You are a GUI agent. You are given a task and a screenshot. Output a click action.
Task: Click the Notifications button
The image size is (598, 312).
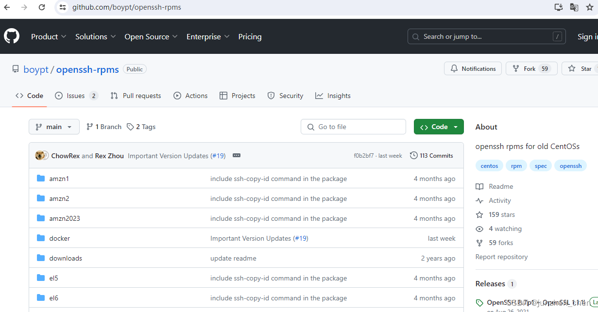[473, 68]
